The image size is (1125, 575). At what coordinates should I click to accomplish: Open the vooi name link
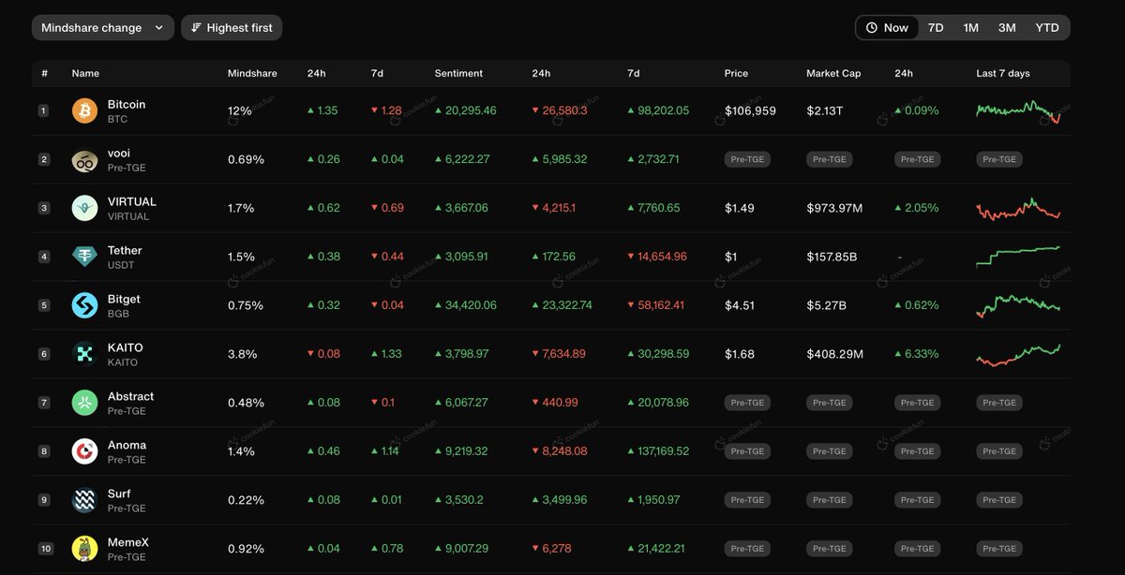click(x=119, y=153)
